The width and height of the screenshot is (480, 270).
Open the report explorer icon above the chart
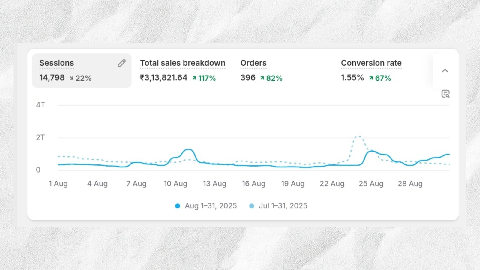(x=445, y=94)
